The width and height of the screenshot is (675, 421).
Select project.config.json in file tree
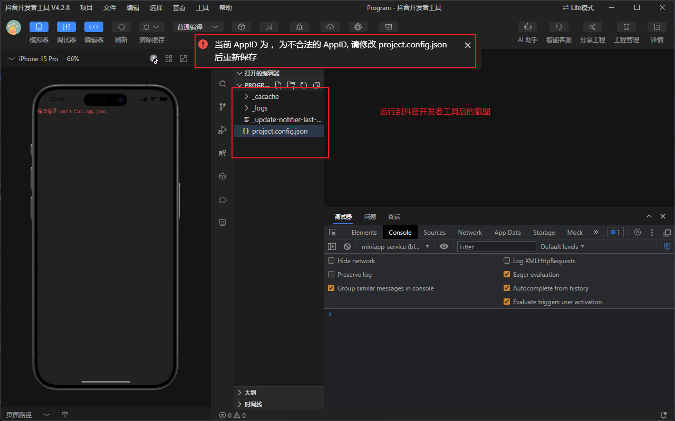279,131
